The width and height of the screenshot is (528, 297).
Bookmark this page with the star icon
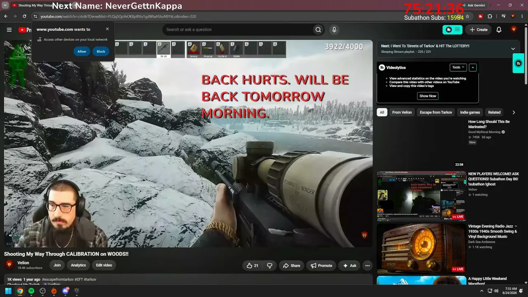(467, 17)
